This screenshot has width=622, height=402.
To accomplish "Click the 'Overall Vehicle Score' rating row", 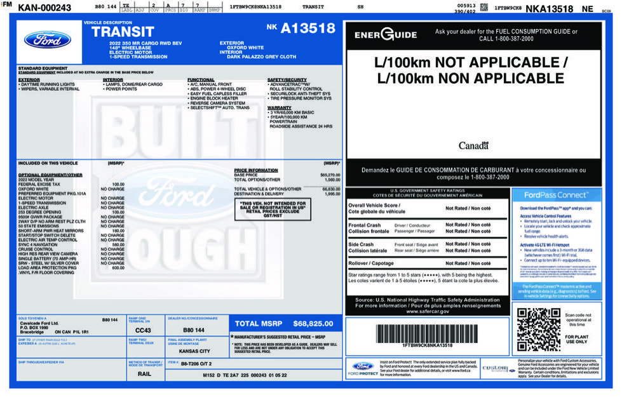I will pyautogui.click(x=427, y=208).
